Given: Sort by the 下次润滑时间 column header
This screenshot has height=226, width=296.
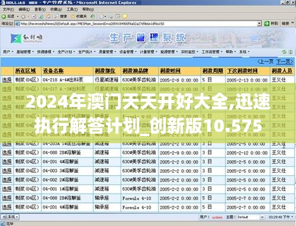Looking at the screenshot, I should [242, 70].
